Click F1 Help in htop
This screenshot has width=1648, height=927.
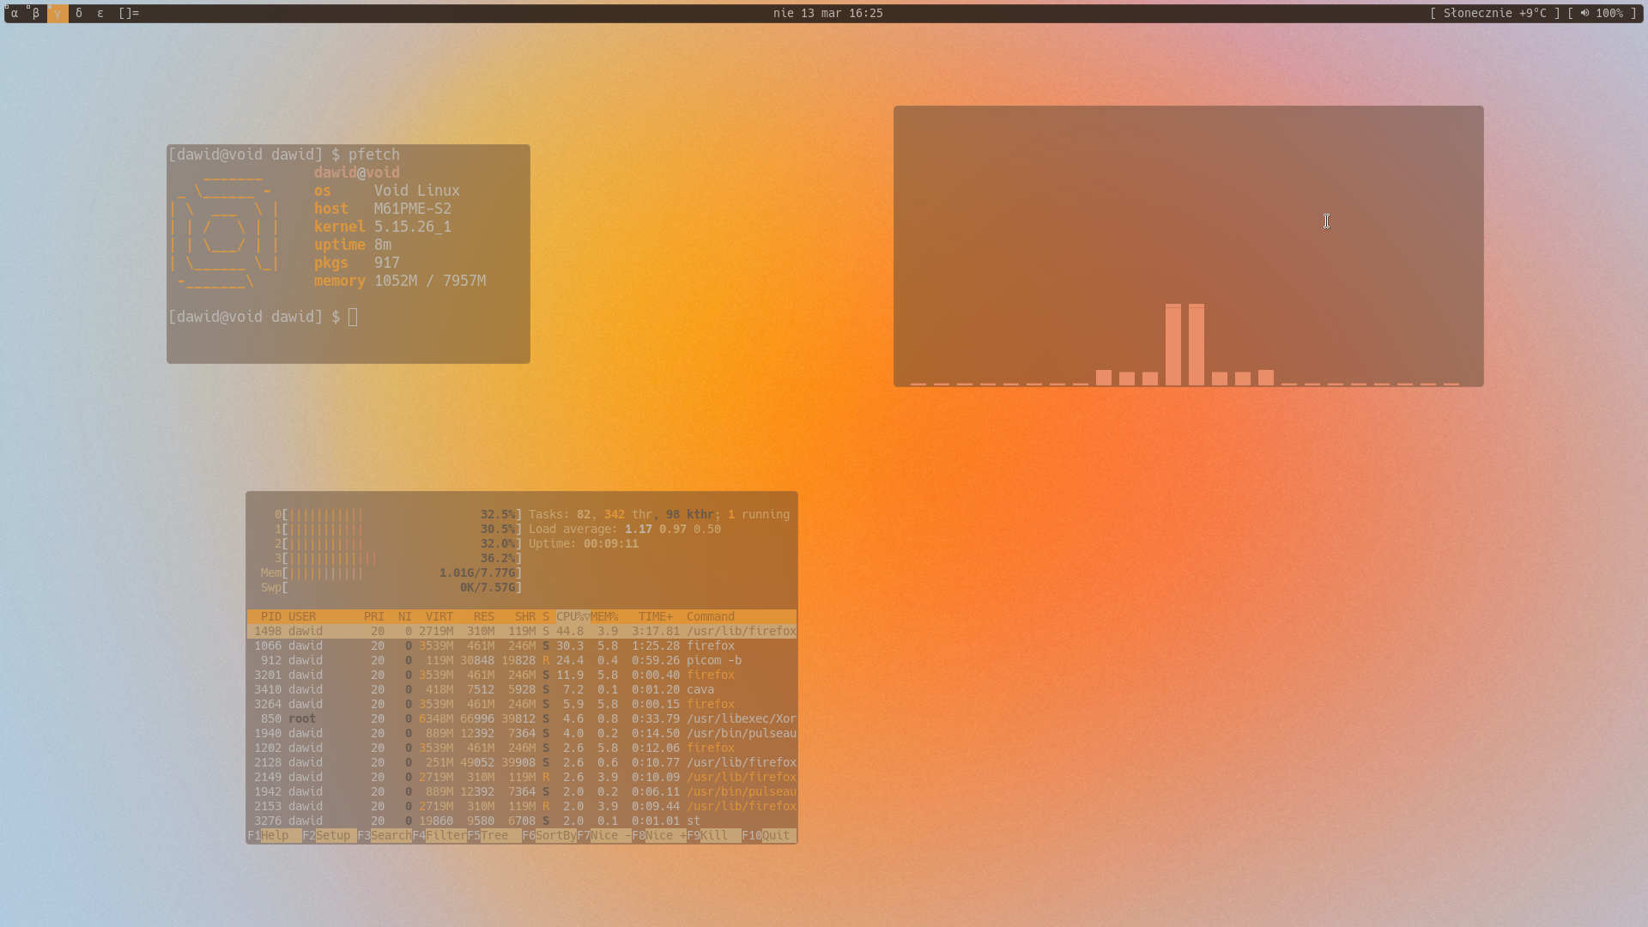(x=275, y=835)
